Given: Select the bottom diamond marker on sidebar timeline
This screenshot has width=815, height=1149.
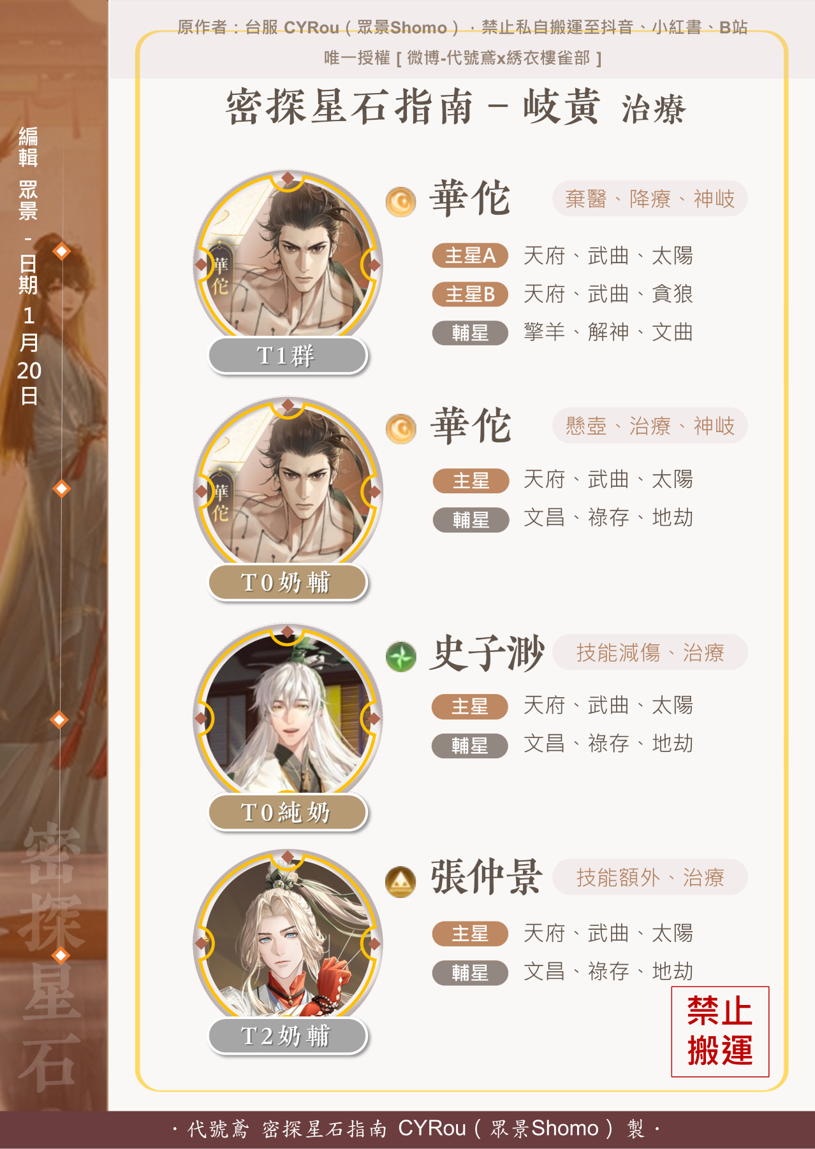Looking at the screenshot, I should pos(61,955).
